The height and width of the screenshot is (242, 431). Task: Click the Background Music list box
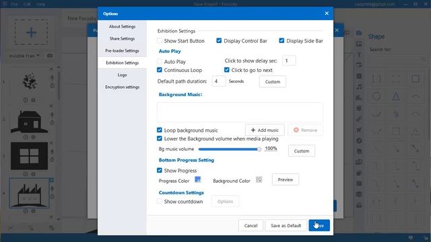coord(240,112)
